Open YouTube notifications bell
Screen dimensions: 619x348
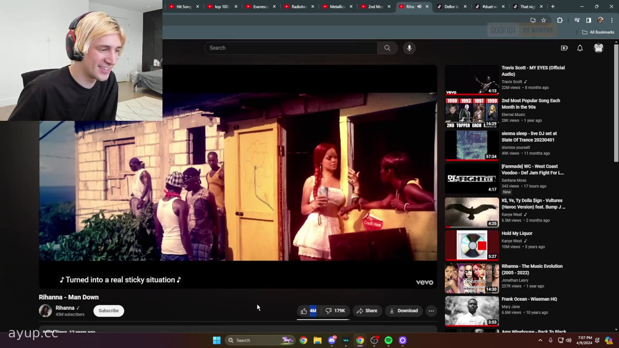(x=580, y=48)
